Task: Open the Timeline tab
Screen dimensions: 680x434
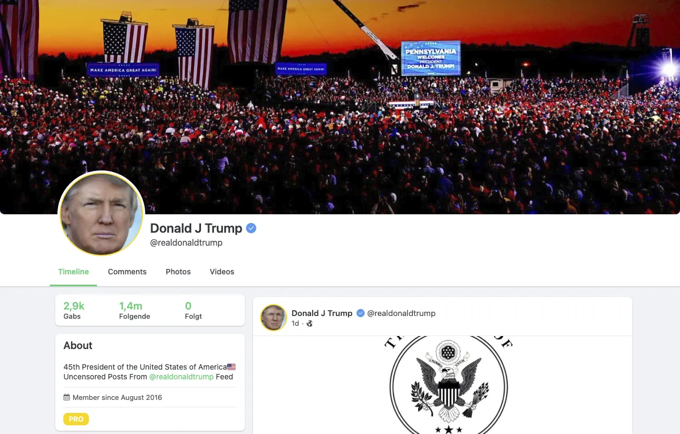Action: click(x=74, y=272)
